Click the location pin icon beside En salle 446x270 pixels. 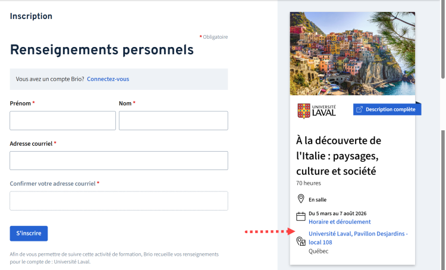point(301,199)
